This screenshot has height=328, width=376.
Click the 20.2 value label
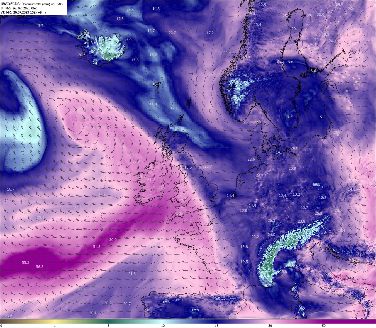(x=108, y=303)
